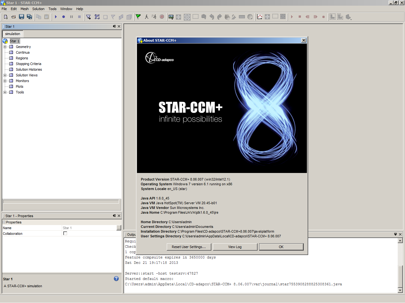The width and height of the screenshot is (405, 303).
Task: Click the Name property ellipsis button
Action: click(119, 228)
